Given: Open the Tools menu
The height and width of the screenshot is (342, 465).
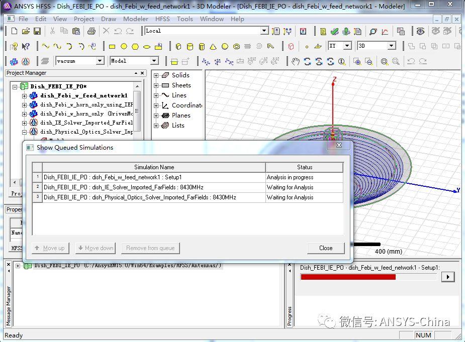Looking at the screenshot, I should [x=185, y=19].
